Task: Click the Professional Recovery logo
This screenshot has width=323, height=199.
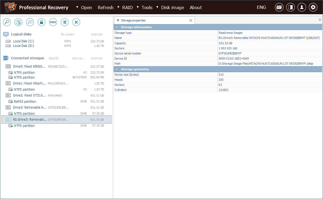Action: click(x=10, y=7)
